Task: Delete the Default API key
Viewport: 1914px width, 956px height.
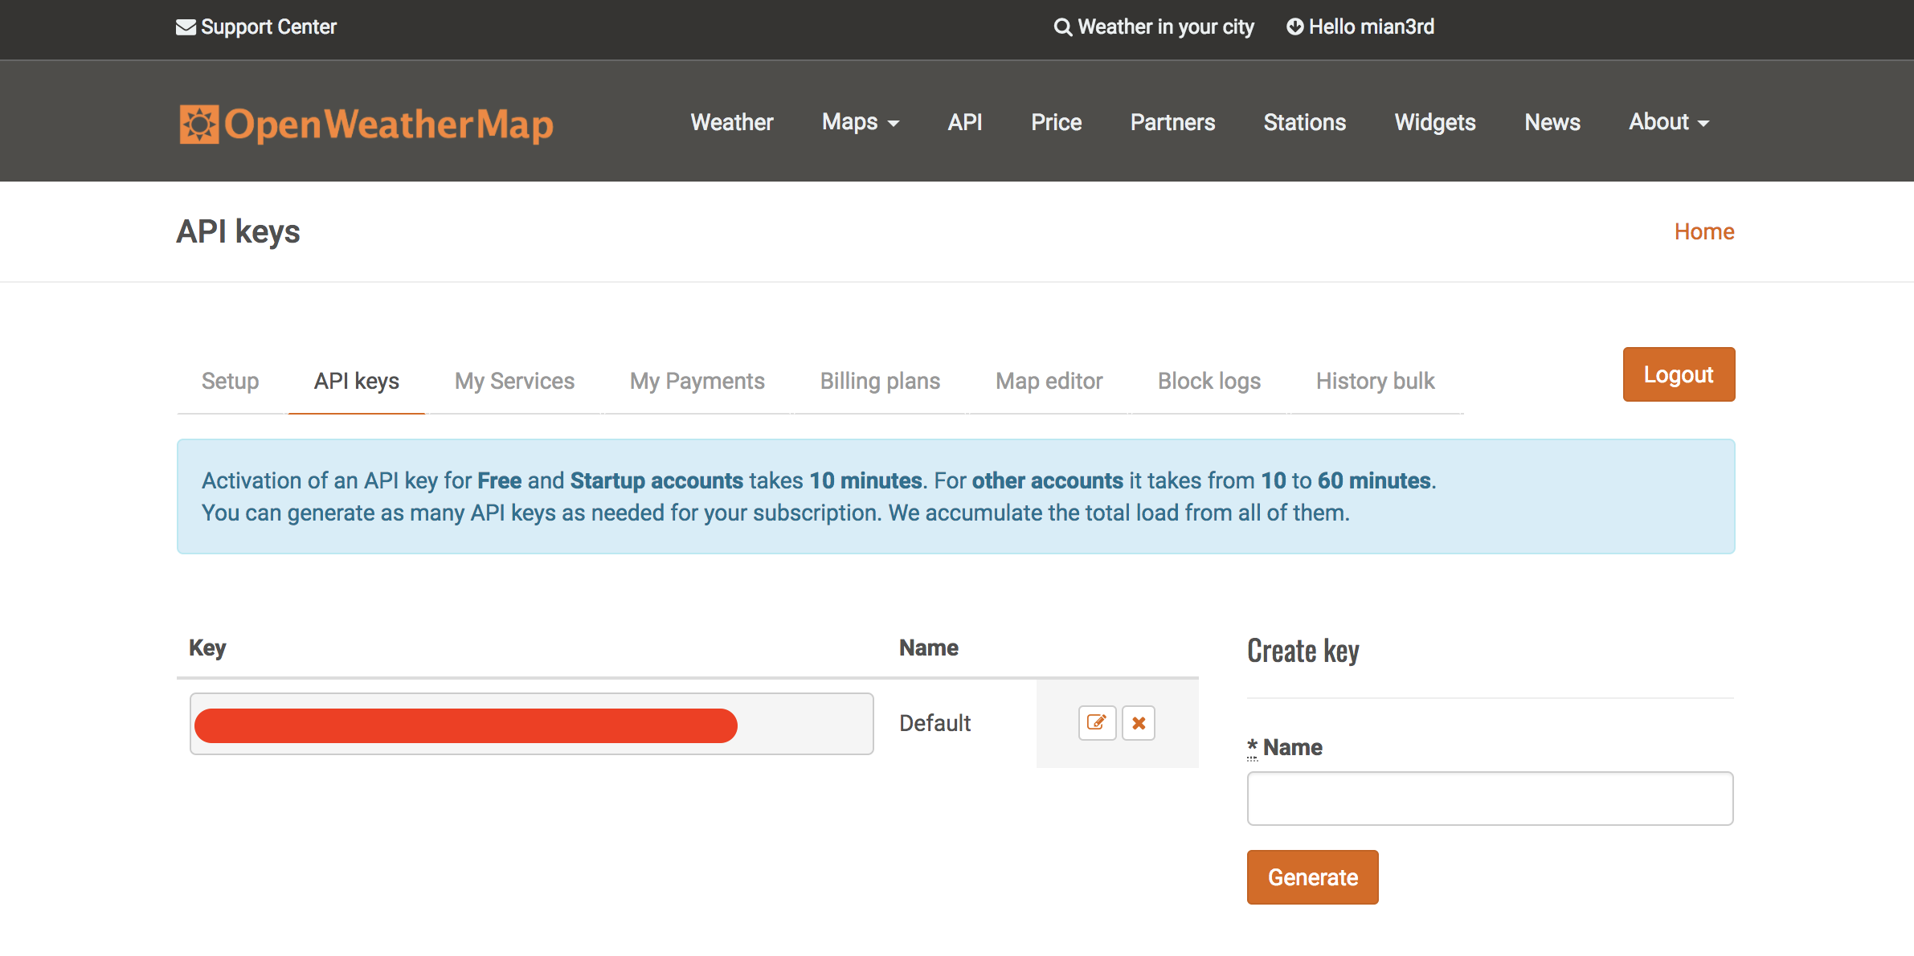Action: (x=1138, y=722)
